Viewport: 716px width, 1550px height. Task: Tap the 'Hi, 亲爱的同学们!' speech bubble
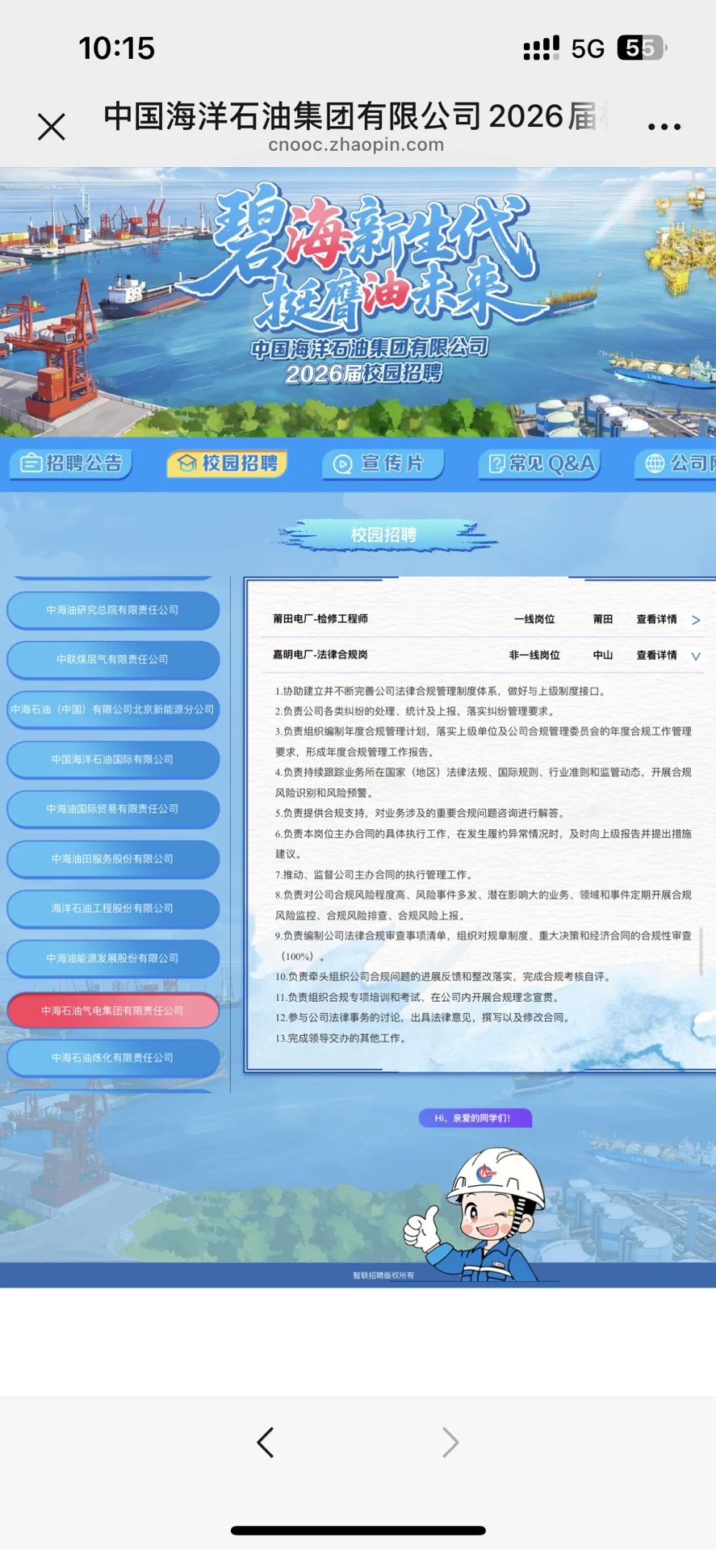[475, 1118]
